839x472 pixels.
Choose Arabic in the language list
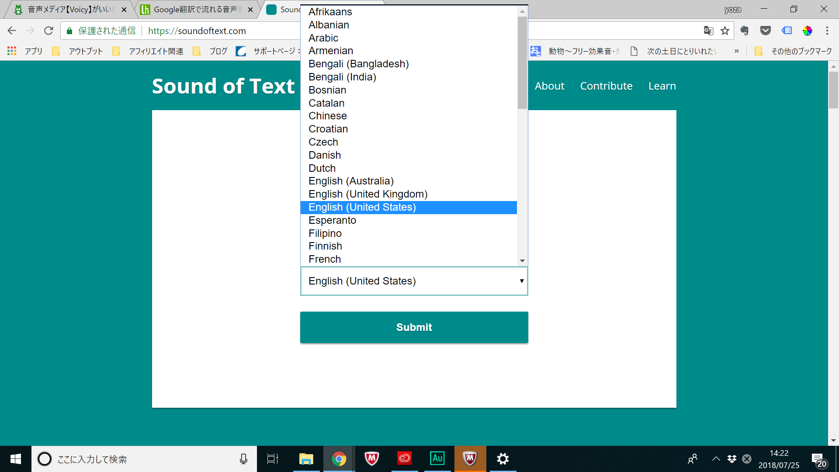409,38
